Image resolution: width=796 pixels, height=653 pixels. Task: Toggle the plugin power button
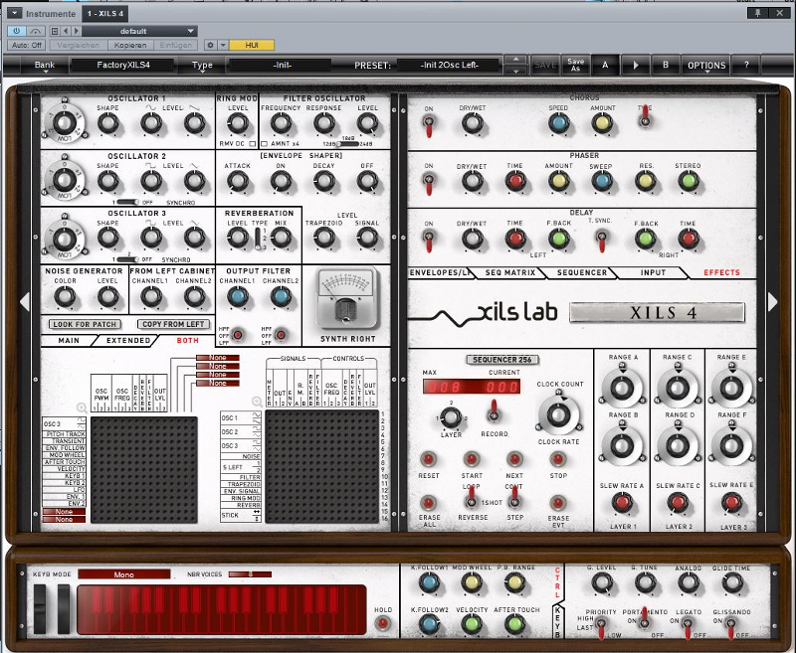pyautogui.click(x=16, y=31)
